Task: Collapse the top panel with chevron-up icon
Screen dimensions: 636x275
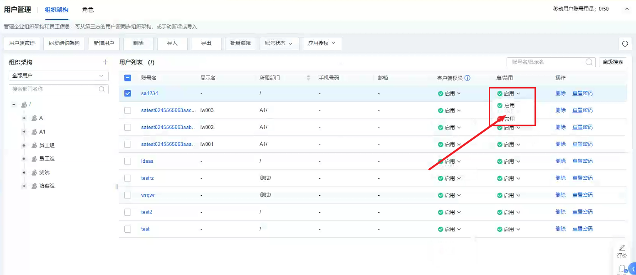Action: [627, 9]
